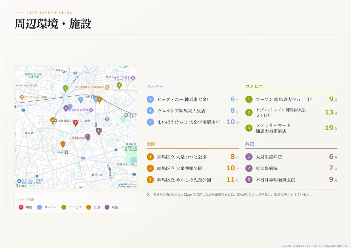Select the 公園 section heading
The image size is (351, 248).
click(x=151, y=144)
